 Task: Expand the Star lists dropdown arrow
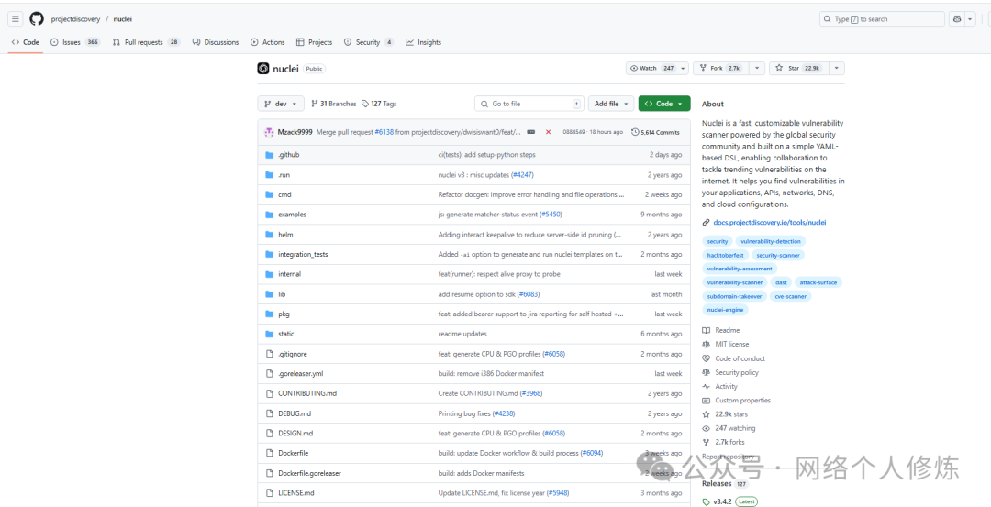click(x=836, y=68)
